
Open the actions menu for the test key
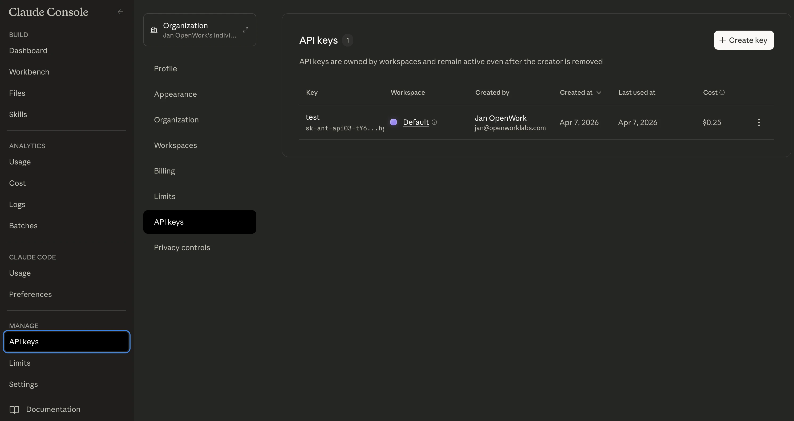tap(759, 122)
